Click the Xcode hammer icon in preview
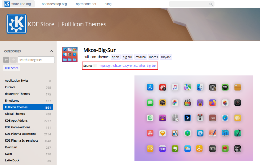Screen dimensions: 260x165 [x=238, y=133]
